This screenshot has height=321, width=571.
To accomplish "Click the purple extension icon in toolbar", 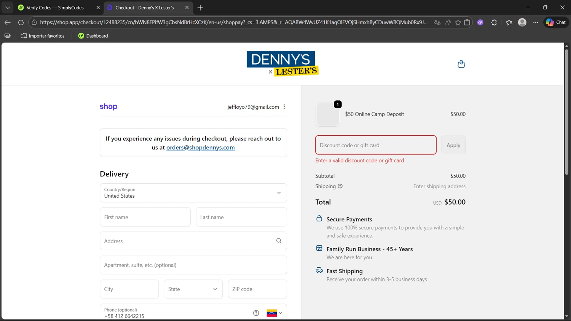I will pyautogui.click(x=480, y=22).
